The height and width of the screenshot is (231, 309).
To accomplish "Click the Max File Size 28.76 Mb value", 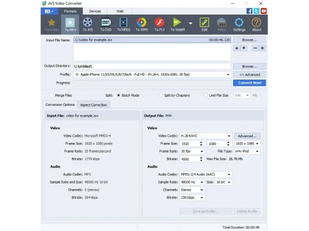I will tap(235, 159).
